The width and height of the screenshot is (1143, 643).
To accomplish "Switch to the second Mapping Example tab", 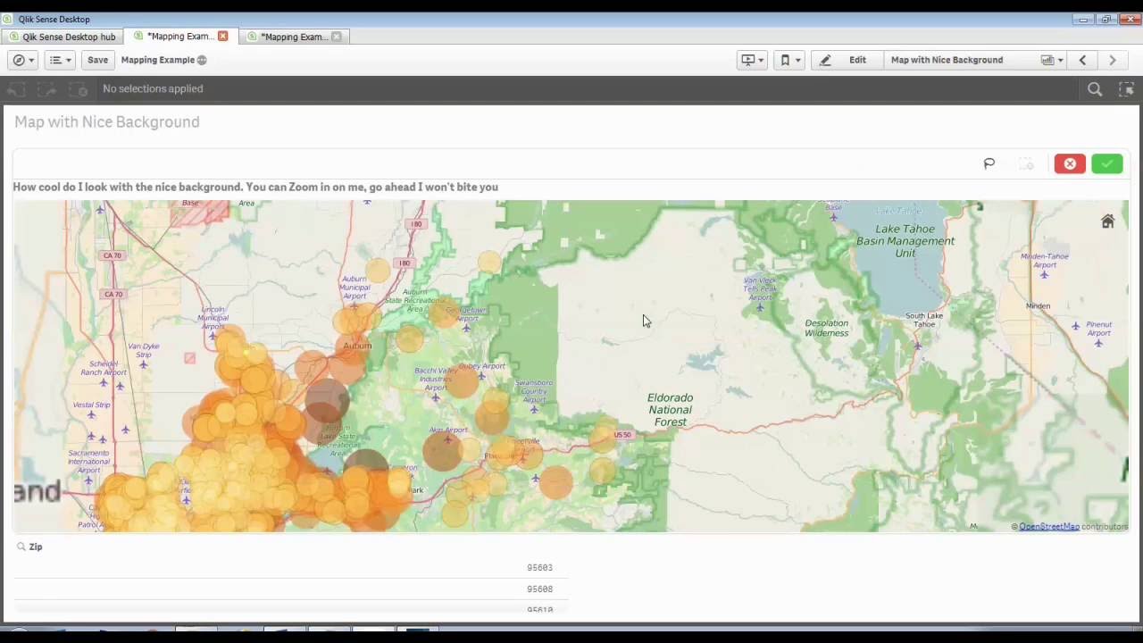I will click(294, 37).
